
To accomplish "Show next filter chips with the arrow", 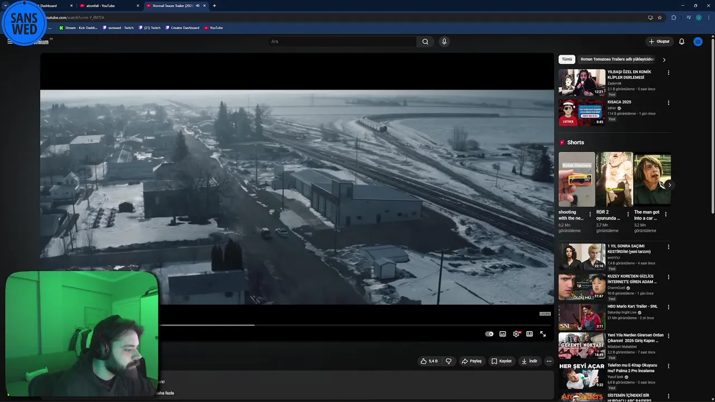I will pos(664,60).
